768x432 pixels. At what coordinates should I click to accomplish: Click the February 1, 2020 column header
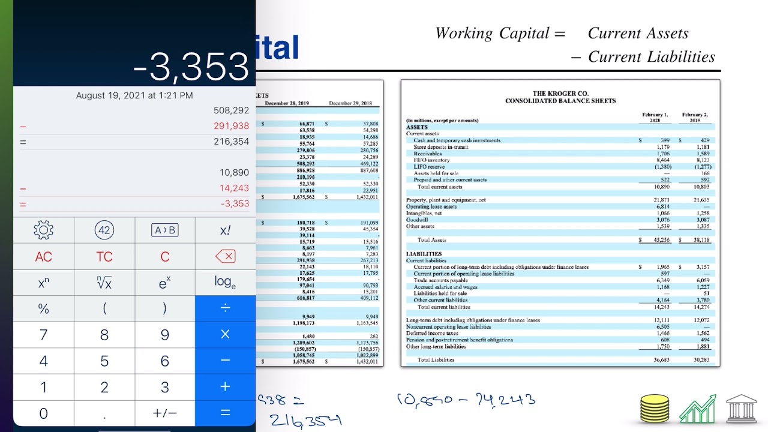(x=655, y=117)
